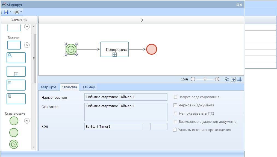The width and height of the screenshot is (277, 157).
Task: Pick the timer start event in palette
Action: pyautogui.click(x=14, y=144)
